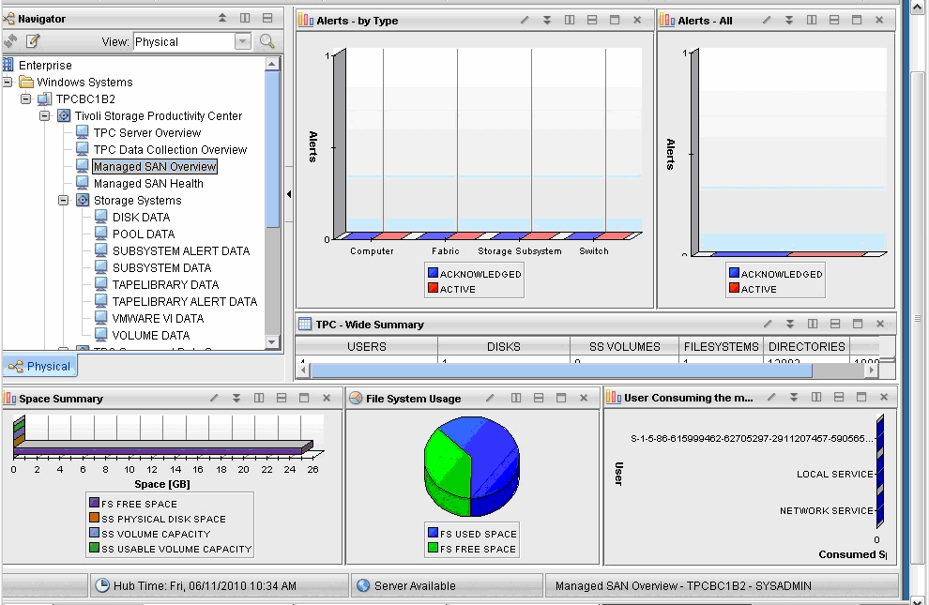The width and height of the screenshot is (929, 605).
Task: Collapse the TPCBC1B2 tree node
Action: 26,98
